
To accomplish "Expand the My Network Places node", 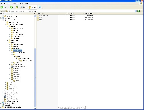I will click(x=1, y=103).
